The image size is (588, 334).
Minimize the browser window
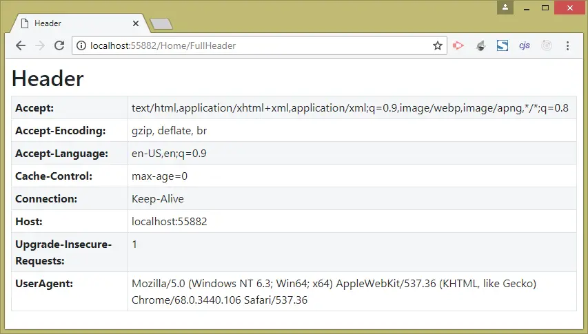click(527, 8)
